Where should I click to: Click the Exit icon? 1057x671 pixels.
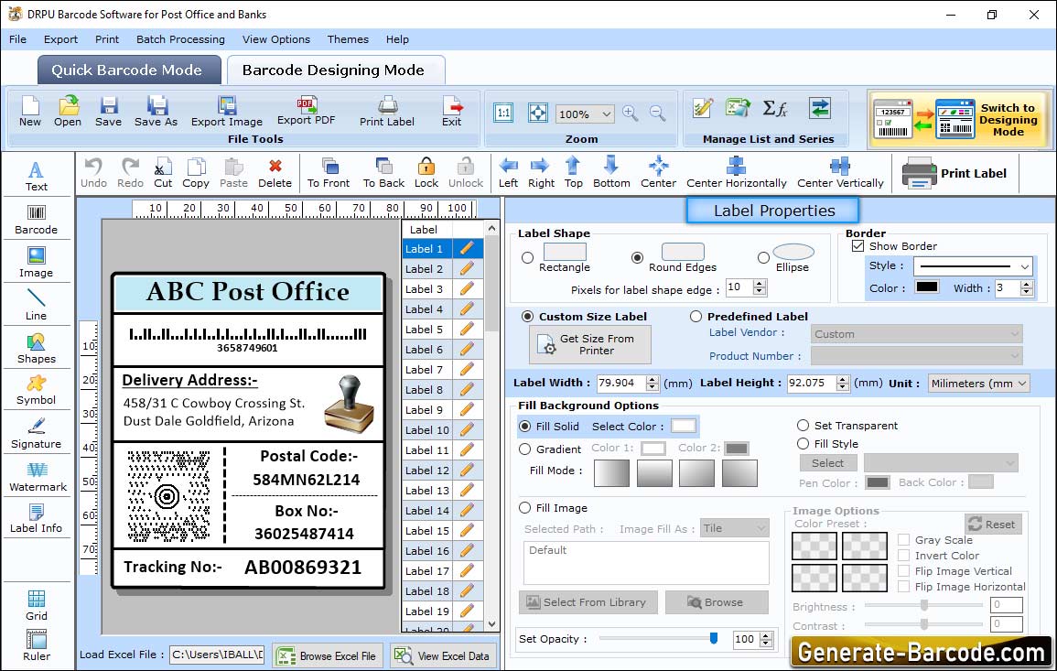[452, 112]
